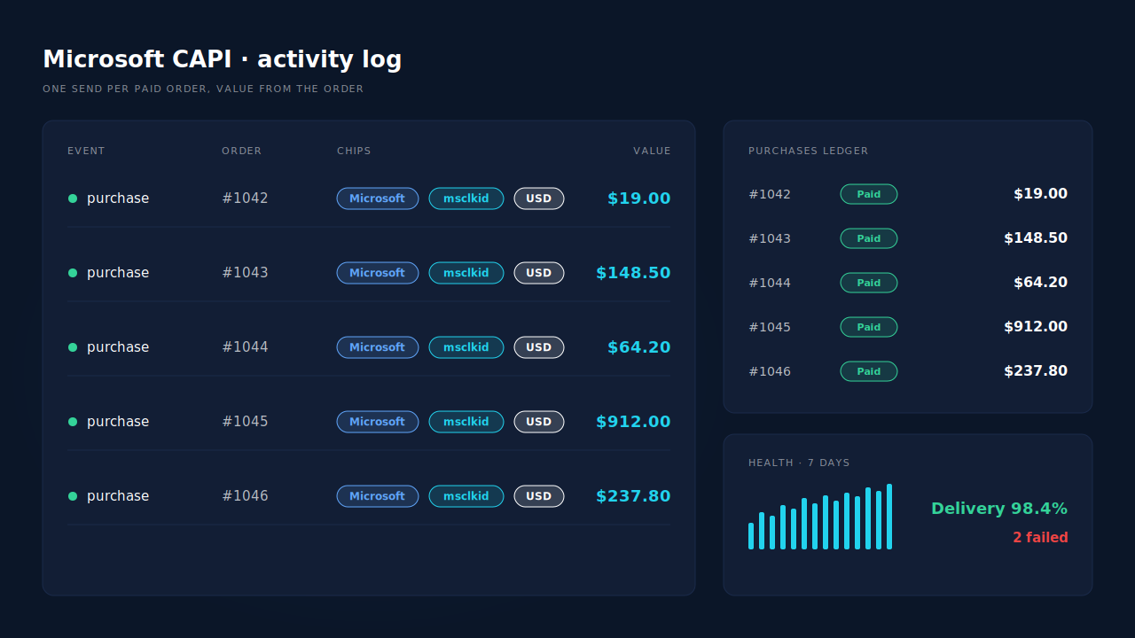Click the $64.20 value in the activity log
This screenshot has height=638, width=1135.
(638, 347)
